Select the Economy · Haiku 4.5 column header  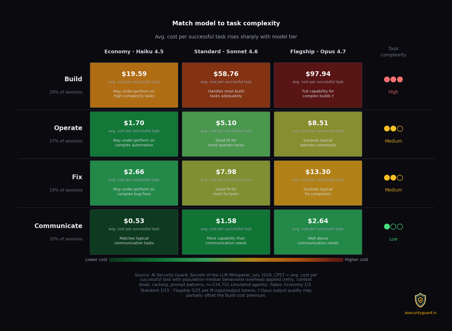click(x=134, y=51)
